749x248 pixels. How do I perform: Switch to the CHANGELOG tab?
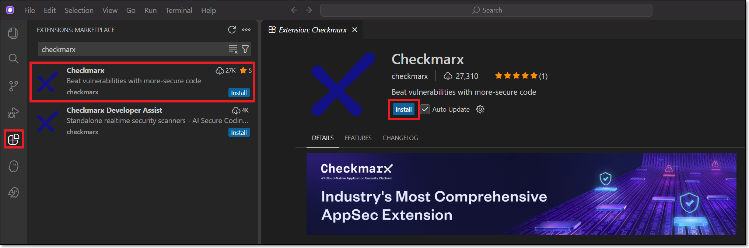tap(400, 138)
